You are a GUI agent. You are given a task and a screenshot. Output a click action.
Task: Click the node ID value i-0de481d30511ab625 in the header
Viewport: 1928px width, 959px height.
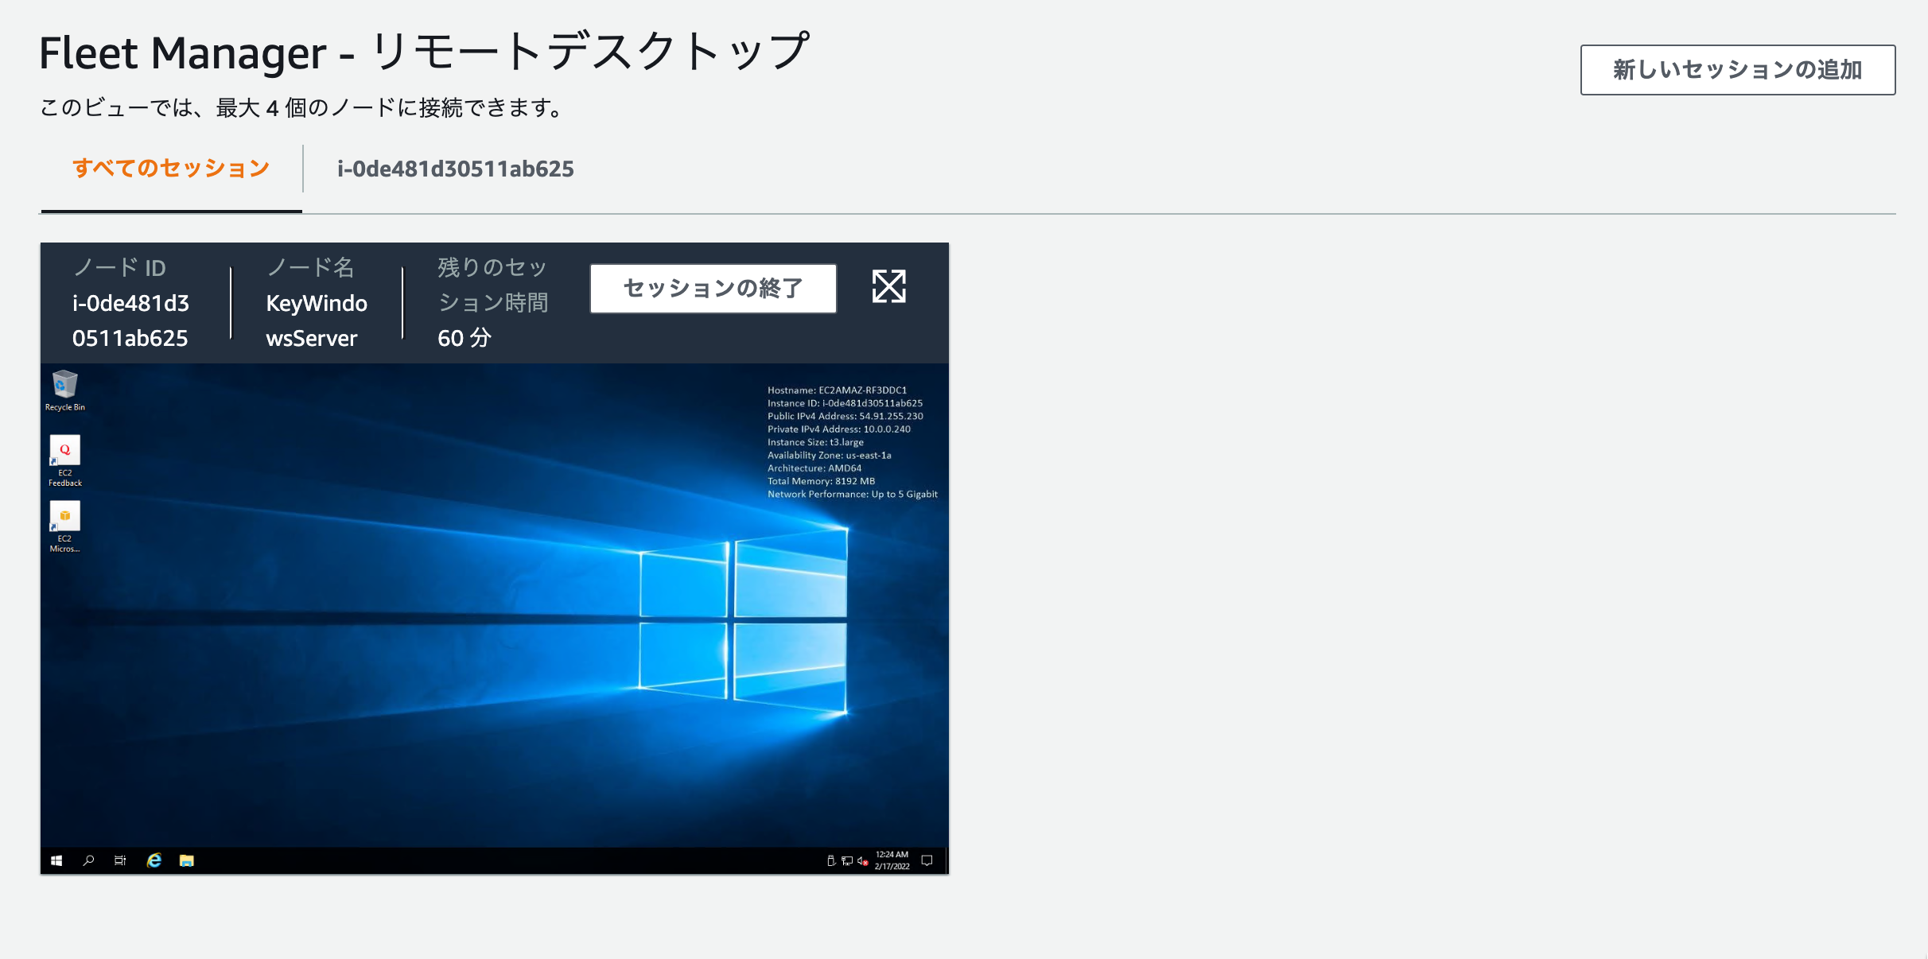(x=130, y=320)
